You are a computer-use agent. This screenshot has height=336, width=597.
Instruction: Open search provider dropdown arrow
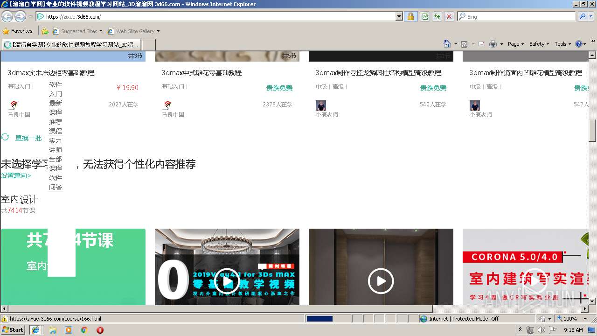point(591,16)
